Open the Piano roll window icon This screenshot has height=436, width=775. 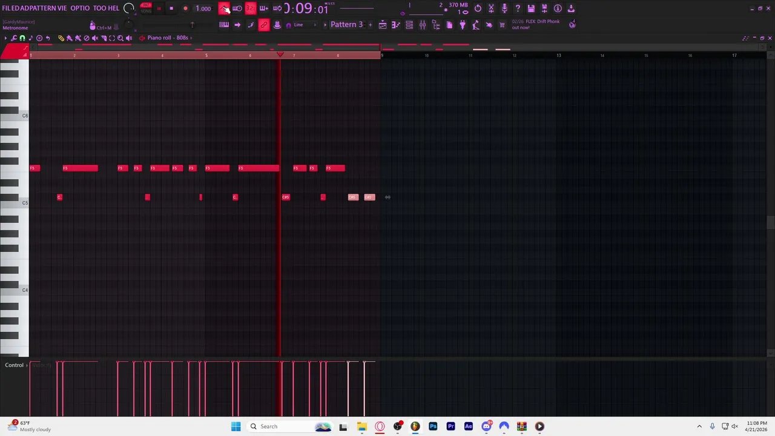395,25
